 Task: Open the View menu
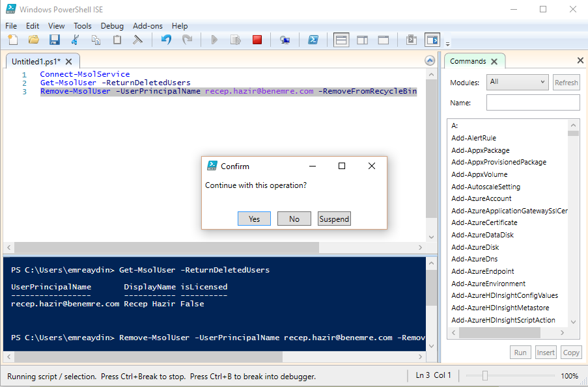click(x=56, y=26)
